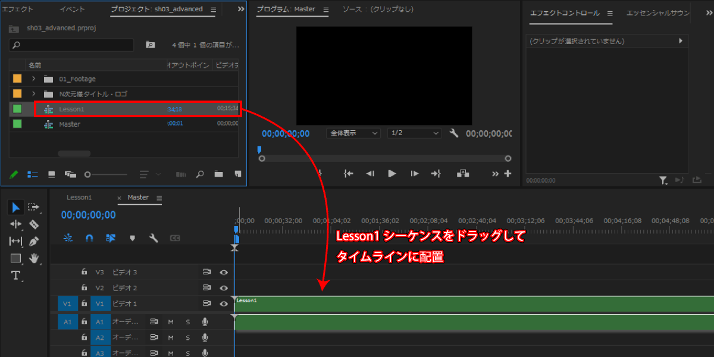Expand the 01_Footage bin

[x=34, y=79]
